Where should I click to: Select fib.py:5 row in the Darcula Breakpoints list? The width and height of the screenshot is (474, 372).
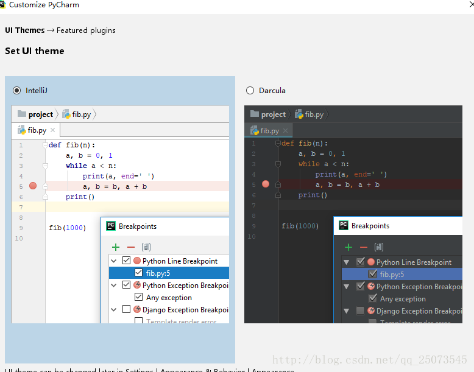(402, 274)
